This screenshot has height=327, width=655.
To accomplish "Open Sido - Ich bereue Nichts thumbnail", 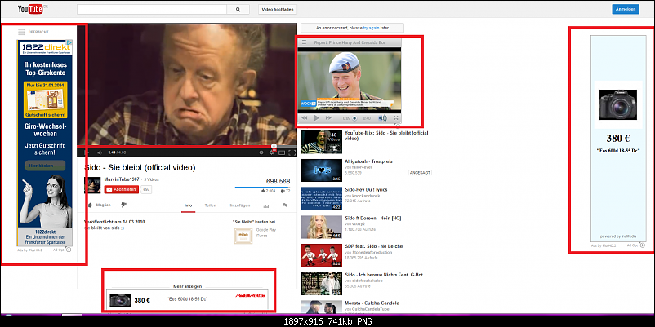I will (321, 284).
